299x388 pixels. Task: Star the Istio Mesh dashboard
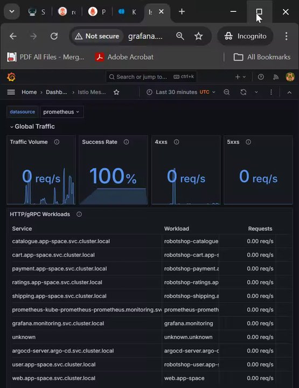point(116,92)
